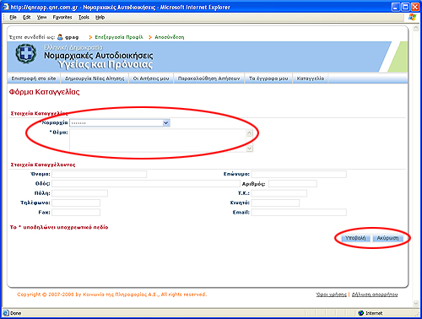Screen dimensions: 422x319
Task: Focus the Τηλέφωνο input field
Action: (76, 203)
